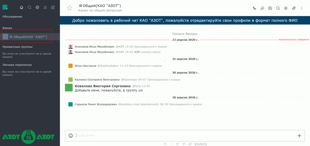
Task: Open Анисимов Илья Михайлович avatar at 15:59
Action: 71,47
